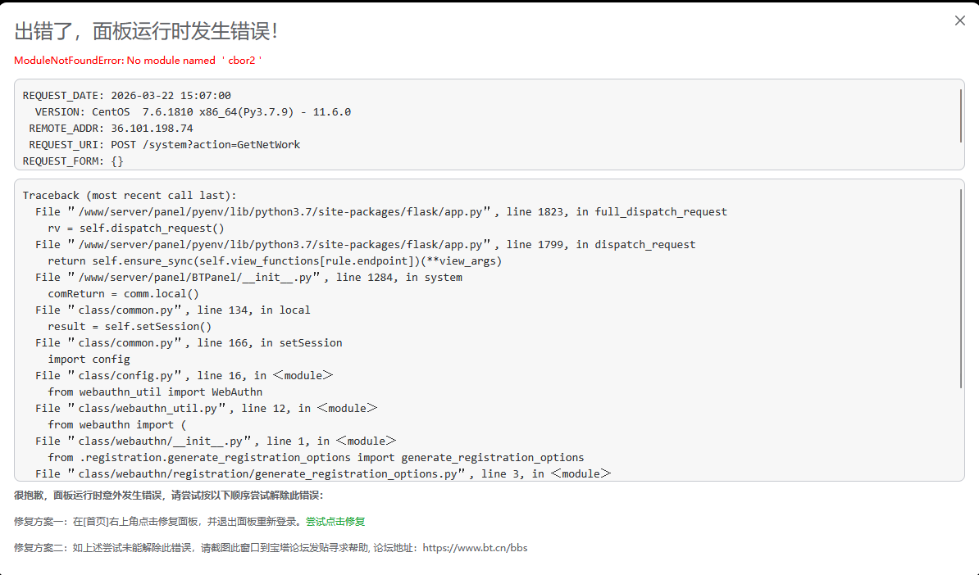Click the green 尝试点击修复 link
979x575 pixels.
point(335,522)
